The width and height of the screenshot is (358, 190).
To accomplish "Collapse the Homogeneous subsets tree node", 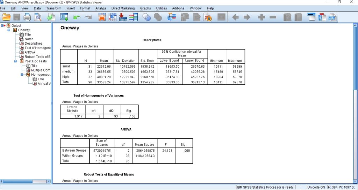I will 22,74.
